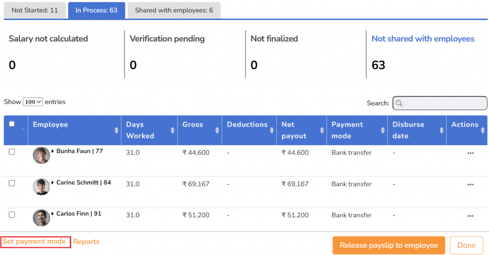Sort by Days Worked sort icon
The height and width of the screenshot is (255, 489).
[172, 130]
